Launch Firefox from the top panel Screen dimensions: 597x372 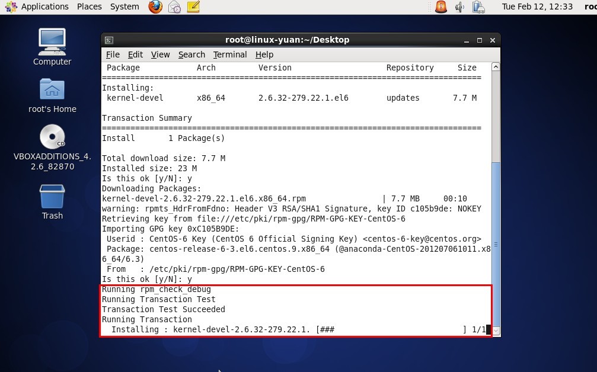pyautogui.click(x=155, y=7)
